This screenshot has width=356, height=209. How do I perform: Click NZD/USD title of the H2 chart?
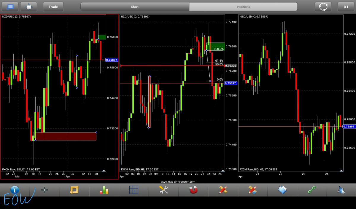(254, 17)
